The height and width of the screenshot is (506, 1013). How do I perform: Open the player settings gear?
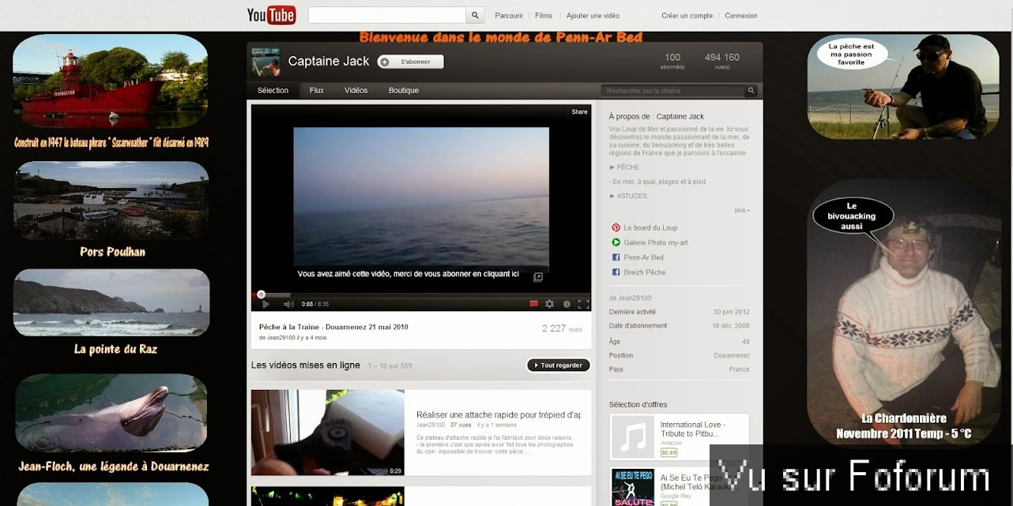coord(549,304)
